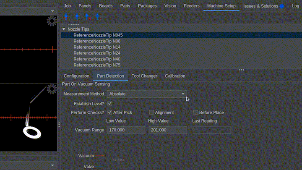This screenshot has height=170, width=302.
Task: Open the Feeders tab
Action: click(191, 6)
